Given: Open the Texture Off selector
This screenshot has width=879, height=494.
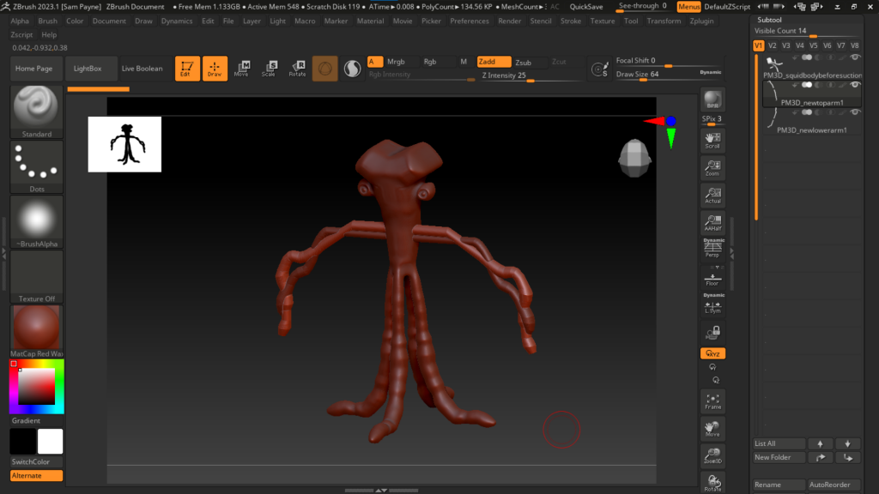Looking at the screenshot, I should pos(36,277).
